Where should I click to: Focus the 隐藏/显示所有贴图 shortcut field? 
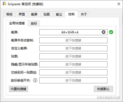point(73,64)
